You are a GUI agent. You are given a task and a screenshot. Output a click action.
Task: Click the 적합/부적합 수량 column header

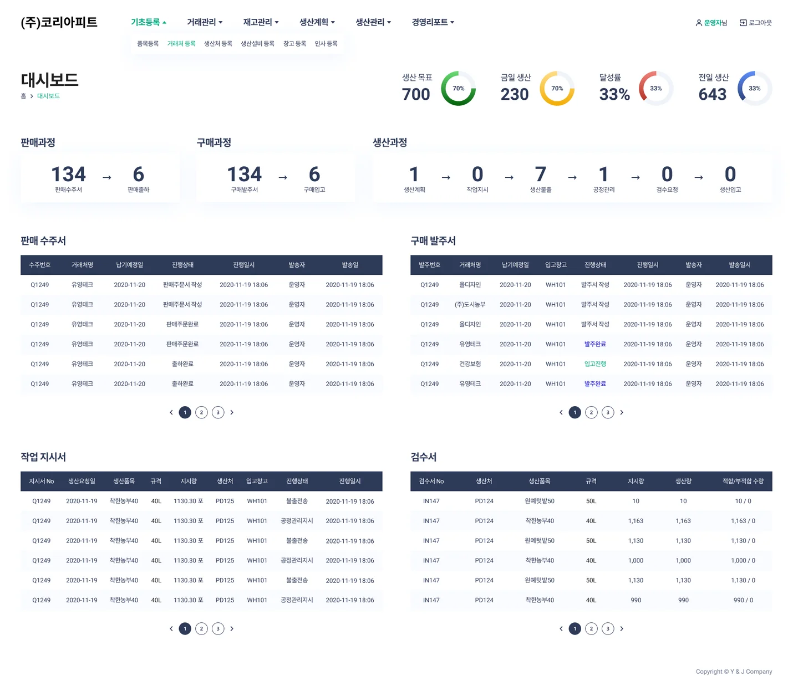[x=743, y=481]
